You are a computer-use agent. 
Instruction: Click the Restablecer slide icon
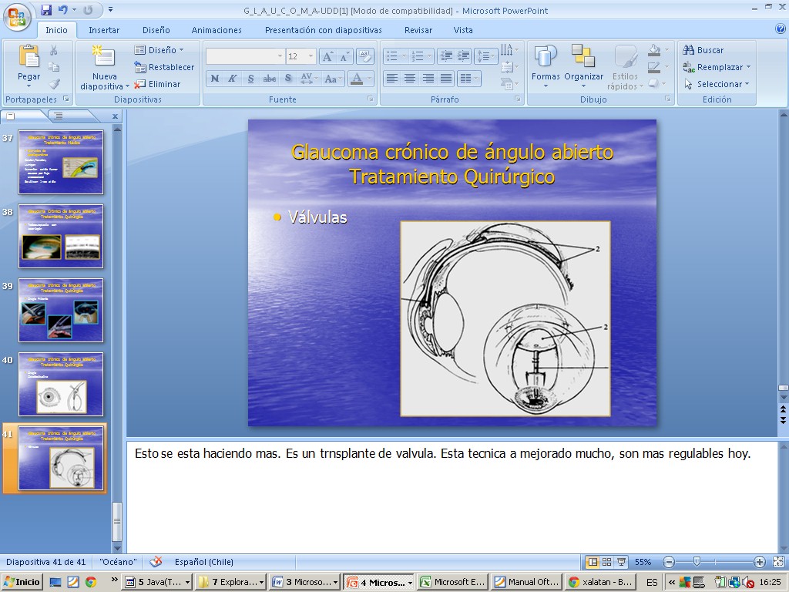(140, 67)
